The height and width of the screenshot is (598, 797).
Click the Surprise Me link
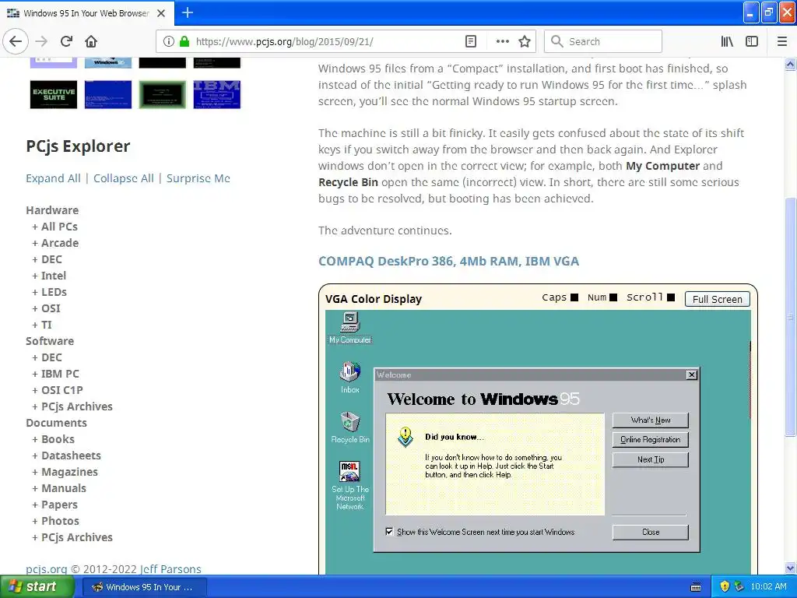pos(198,178)
